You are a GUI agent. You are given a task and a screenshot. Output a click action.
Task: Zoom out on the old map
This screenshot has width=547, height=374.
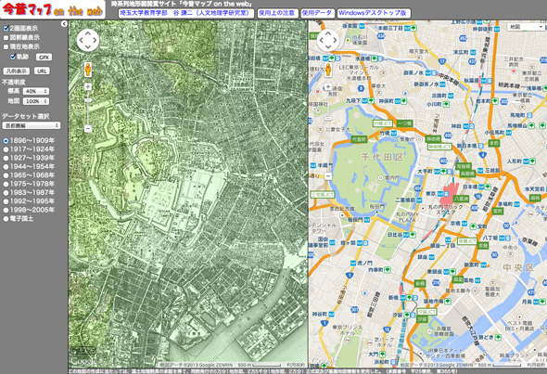coord(88,128)
